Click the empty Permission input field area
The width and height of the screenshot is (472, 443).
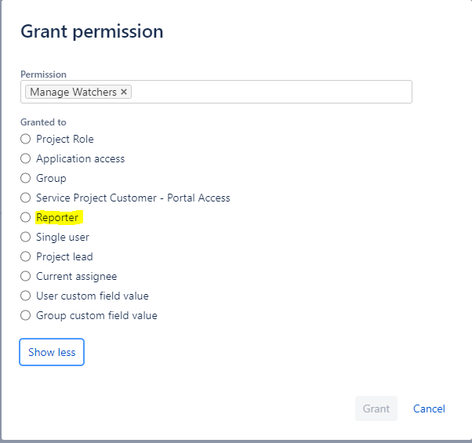pyautogui.click(x=271, y=92)
